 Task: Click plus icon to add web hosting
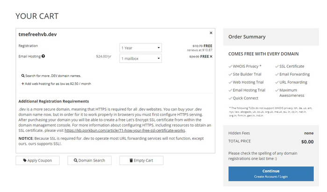pos(23,84)
